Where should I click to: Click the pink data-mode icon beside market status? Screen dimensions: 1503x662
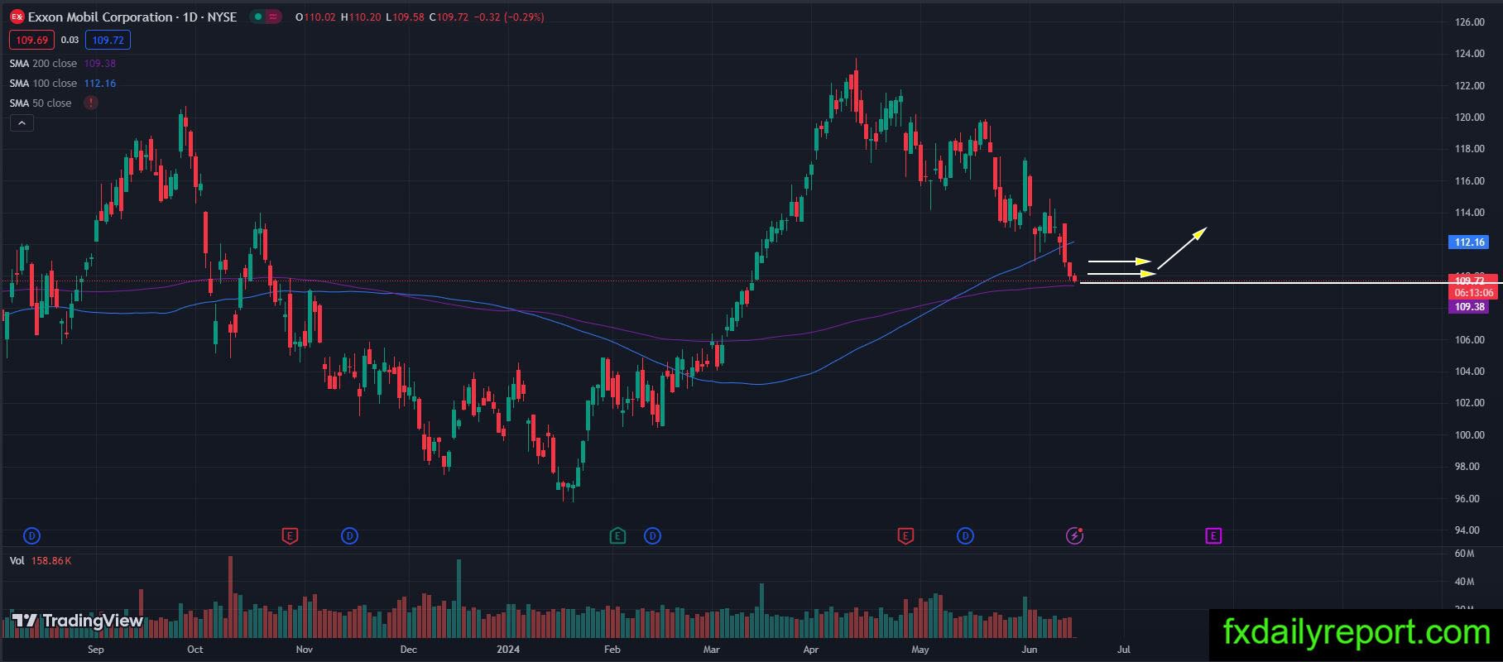coord(274,17)
